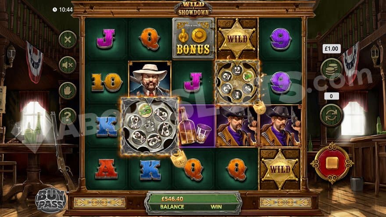Close the side menu with the X button
Image resolution: width=386 pixels, height=217 pixels.
(x=68, y=39)
